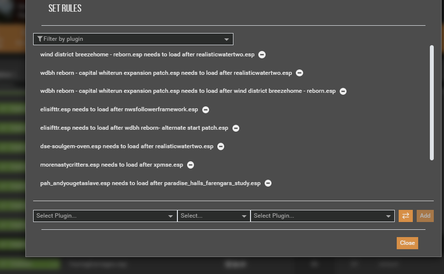Select wdbh reborn patch after breezehome reborn text

[188, 91]
